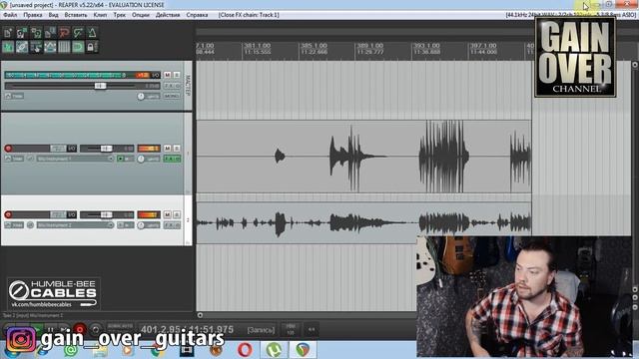Image resolution: width=639 pixels, height=359 pixels.
Task: Open track 2 input selector dropdown
Action: 75,224
